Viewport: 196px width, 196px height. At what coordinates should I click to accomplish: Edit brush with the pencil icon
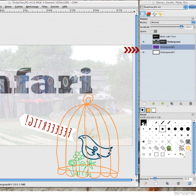coord(145,184)
